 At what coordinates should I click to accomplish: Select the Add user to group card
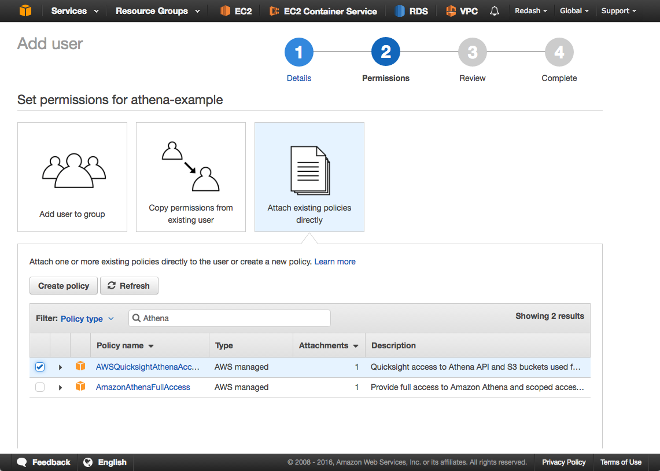pos(72,177)
